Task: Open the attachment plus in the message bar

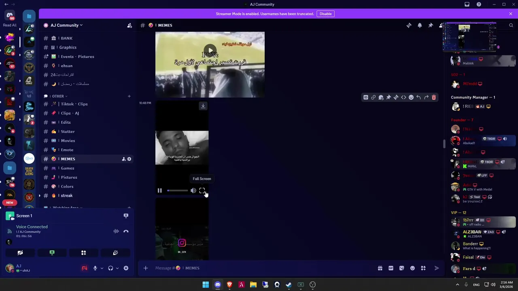Action: (146, 268)
